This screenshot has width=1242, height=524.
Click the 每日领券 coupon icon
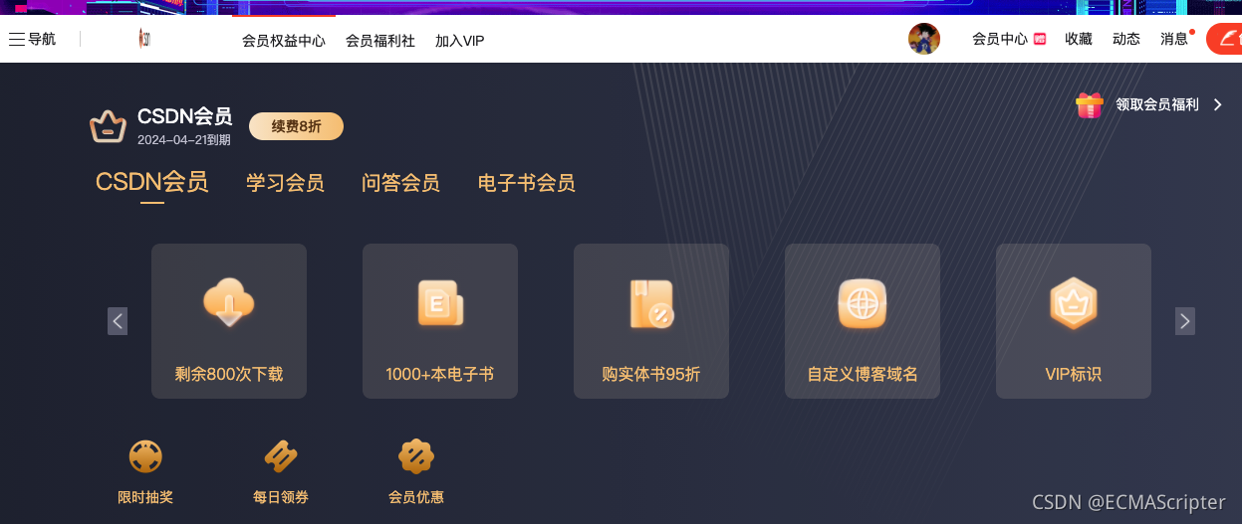pos(281,457)
